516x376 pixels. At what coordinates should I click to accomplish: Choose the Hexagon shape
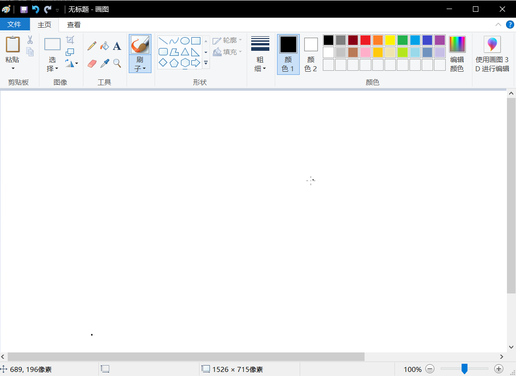tap(185, 63)
